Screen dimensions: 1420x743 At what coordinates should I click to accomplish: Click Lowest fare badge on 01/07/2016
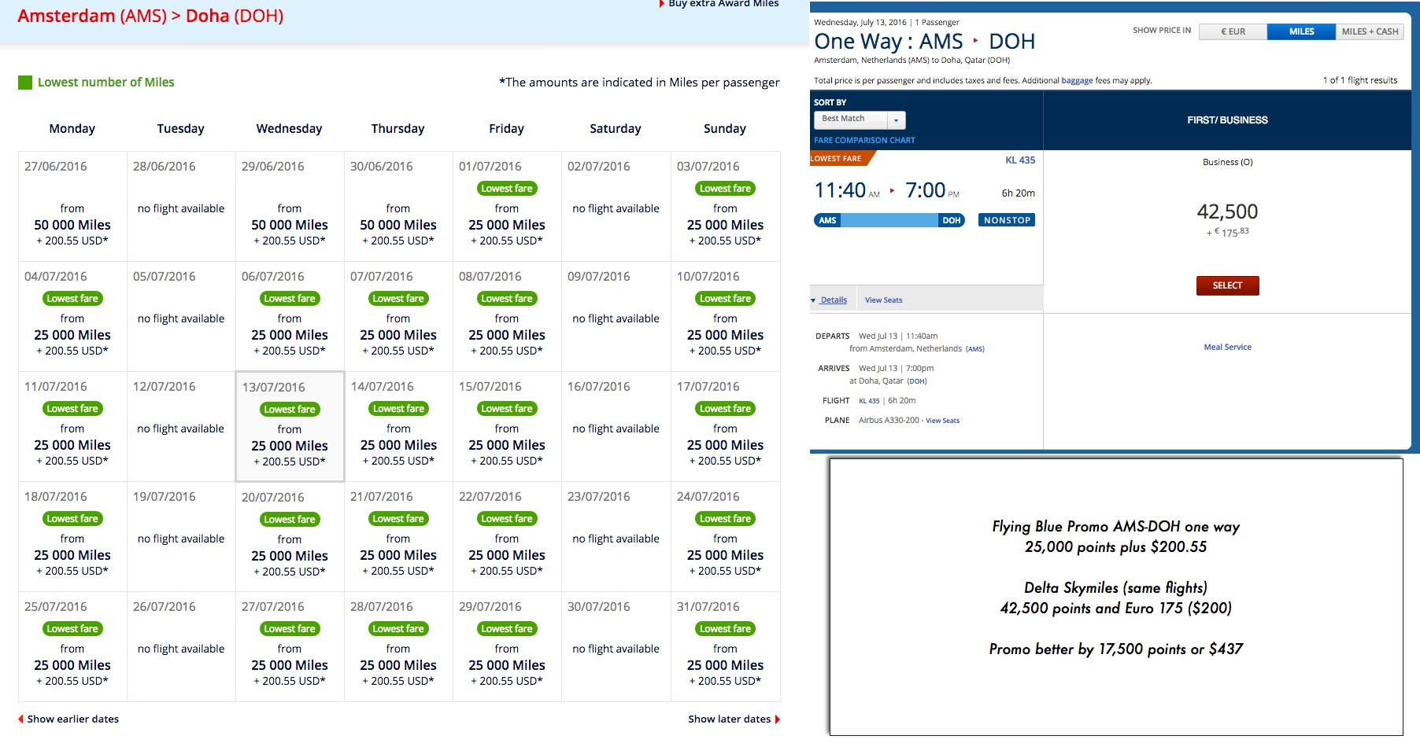pyautogui.click(x=507, y=189)
